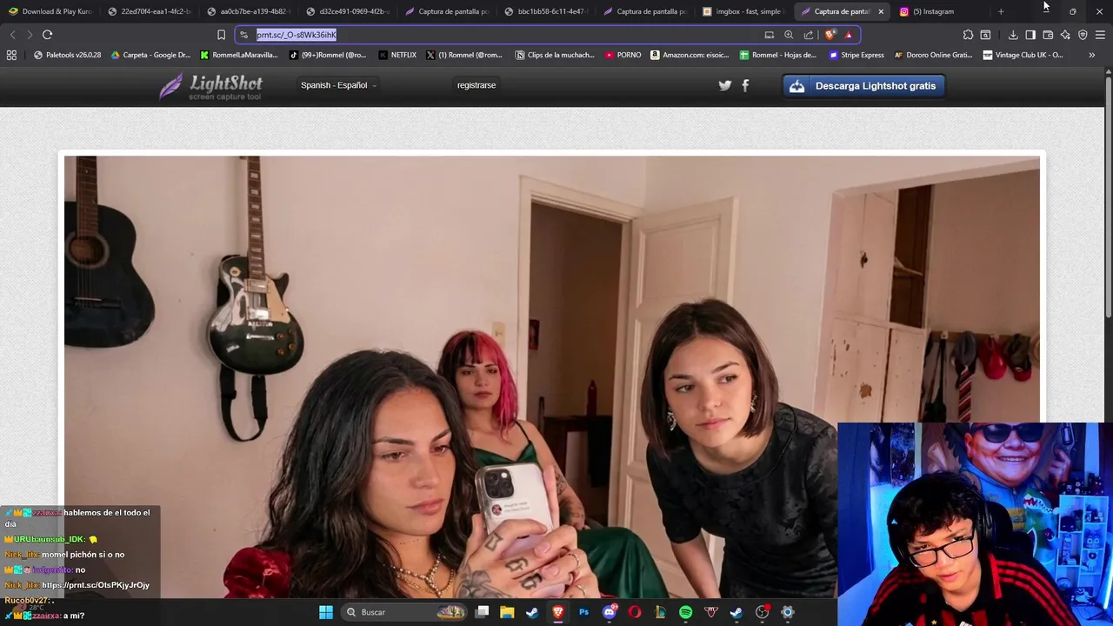The image size is (1113, 626).
Task: Open League of Legends from the taskbar
Action: tap(660, 612)
